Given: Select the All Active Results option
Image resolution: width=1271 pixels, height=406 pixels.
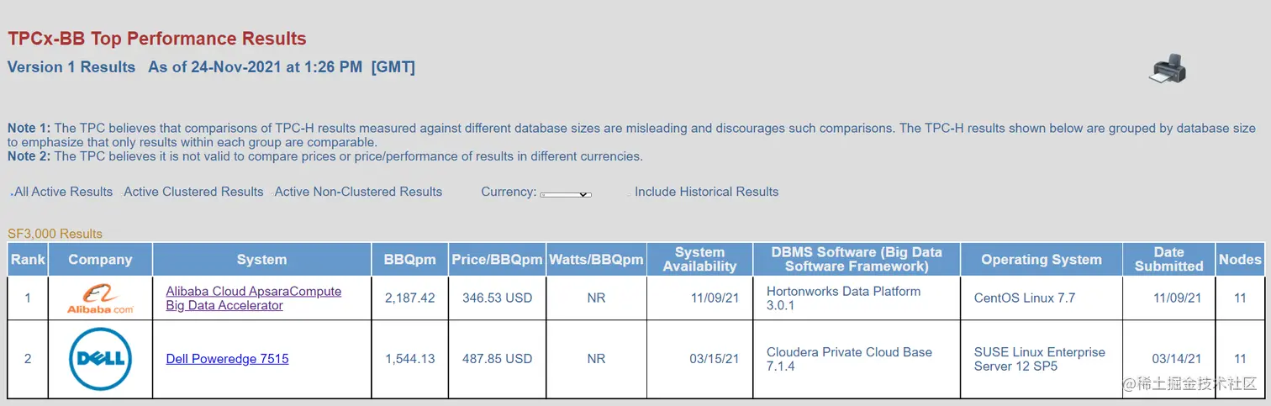Looking at the screenshot, I should coord(63,192).
